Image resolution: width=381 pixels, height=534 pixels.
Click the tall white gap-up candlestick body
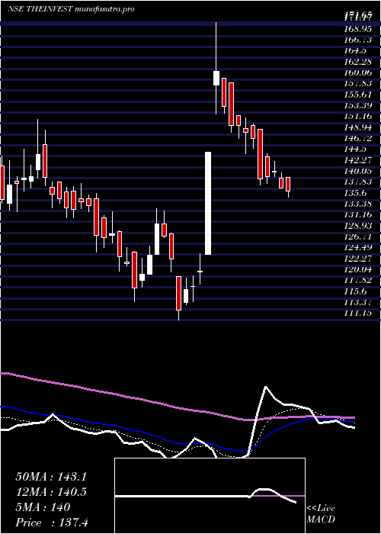pyautogui.click(x=208, y=203)
